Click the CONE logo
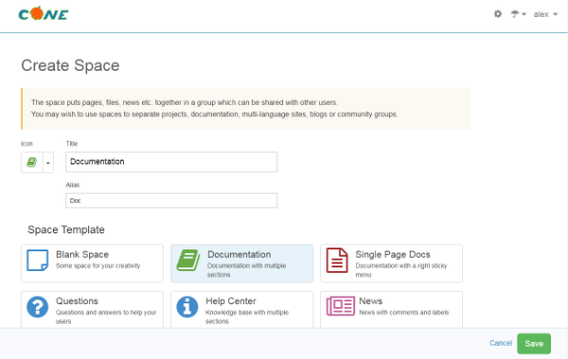The image size is (568, 359). click(44, 14)
